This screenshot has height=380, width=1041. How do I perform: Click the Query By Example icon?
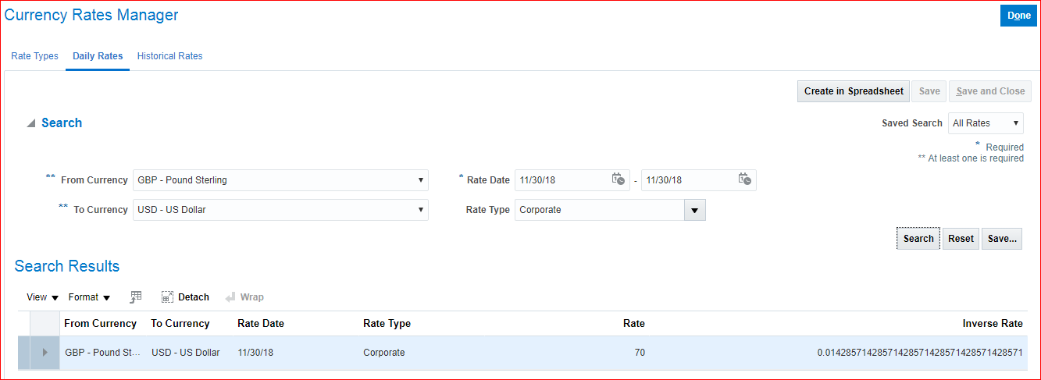point(136,297)
